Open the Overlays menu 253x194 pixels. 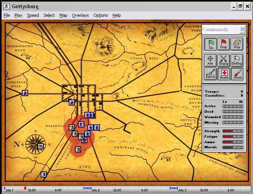(80, 15)
